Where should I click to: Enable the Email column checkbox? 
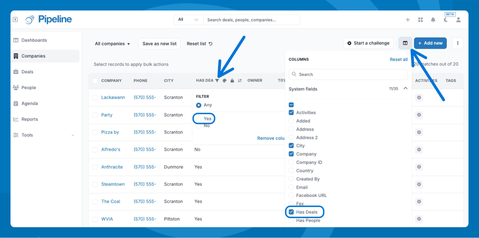tap(291, 187)
